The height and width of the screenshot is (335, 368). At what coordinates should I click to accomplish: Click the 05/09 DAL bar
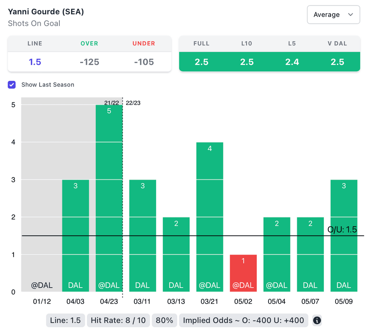(x=344, y=236)
